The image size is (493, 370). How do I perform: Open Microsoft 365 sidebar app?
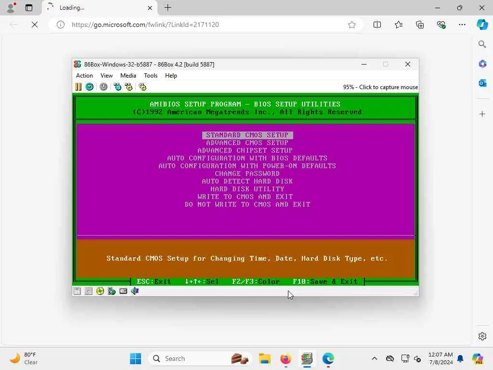point(482,64)
